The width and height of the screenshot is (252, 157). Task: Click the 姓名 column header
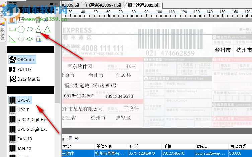[78, 146]
